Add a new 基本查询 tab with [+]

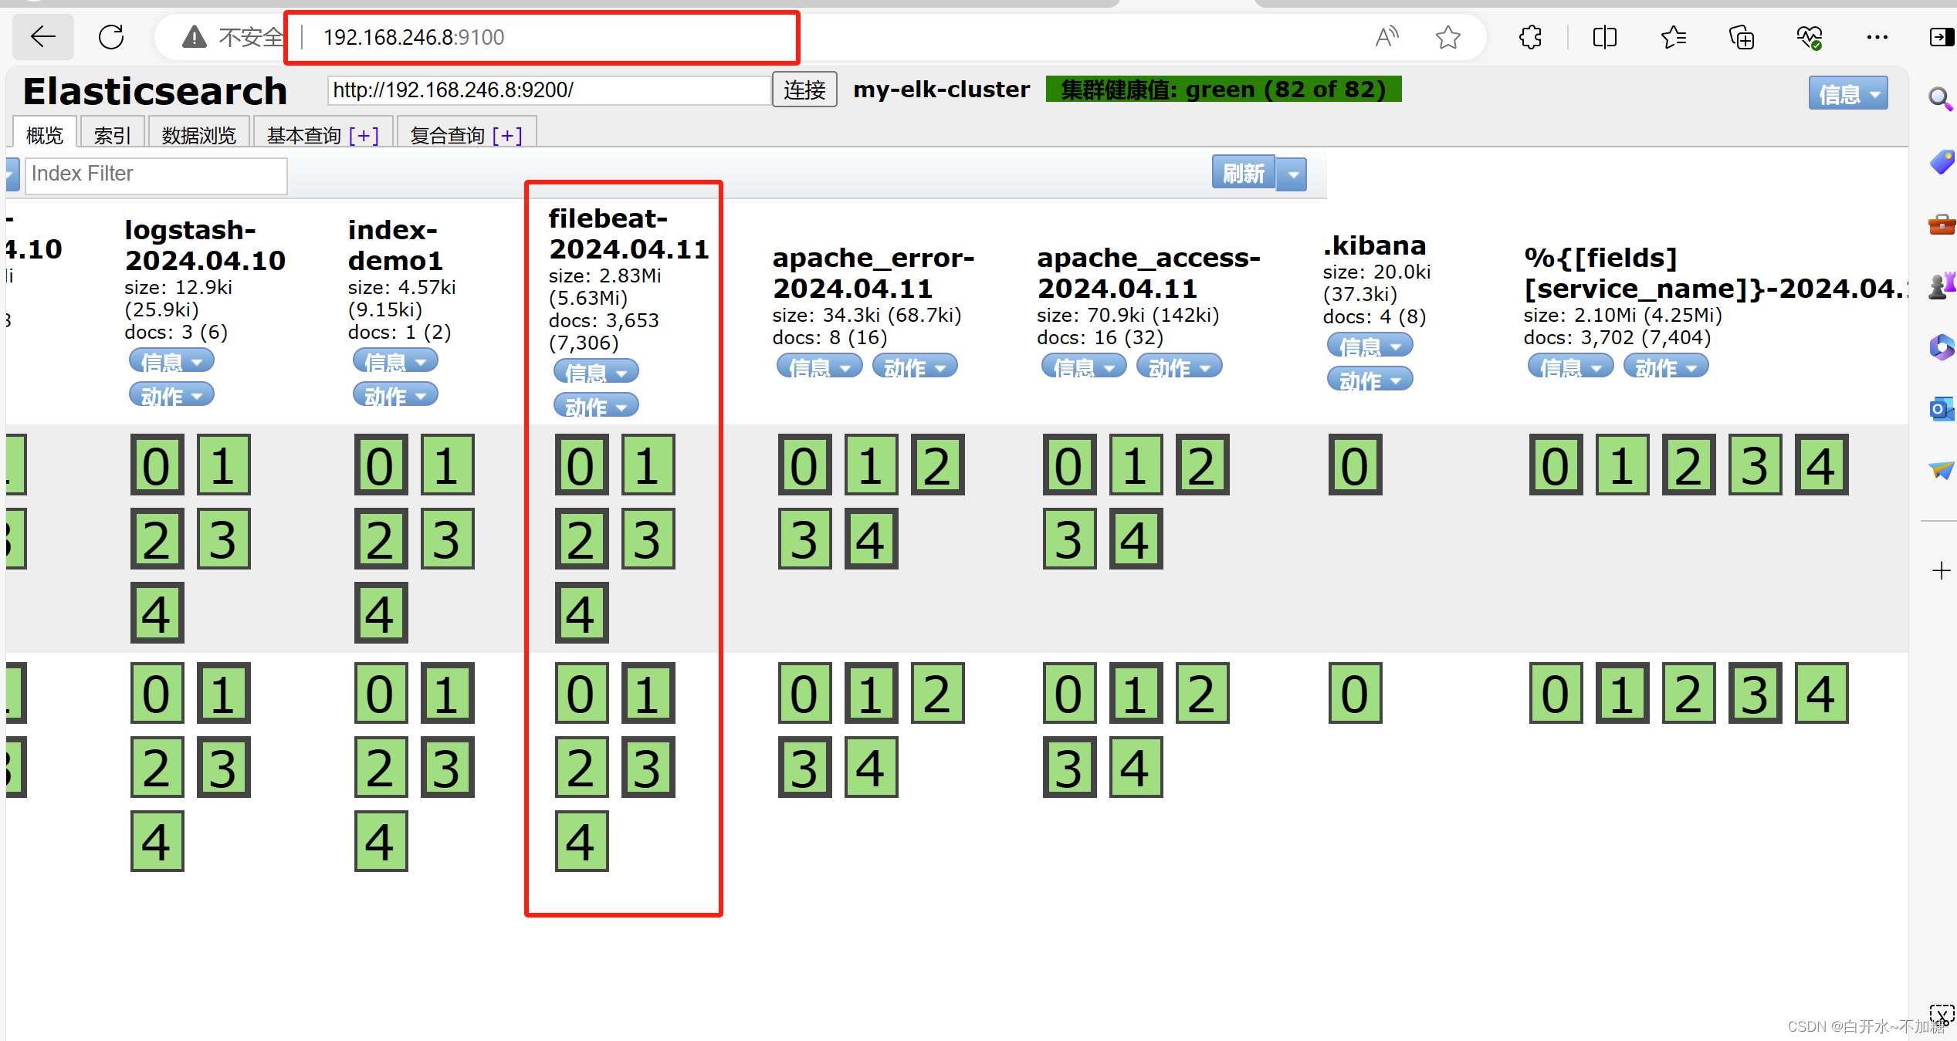tap(364, 136)
